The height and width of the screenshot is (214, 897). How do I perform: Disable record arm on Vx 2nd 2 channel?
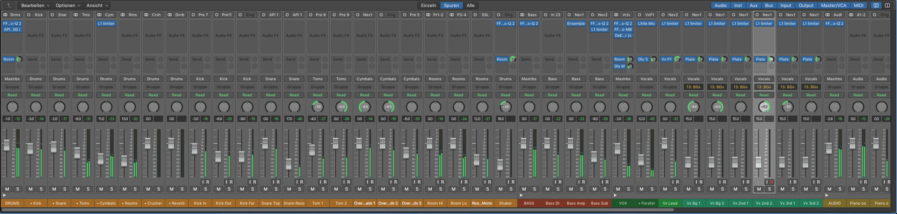click(771, 182)
